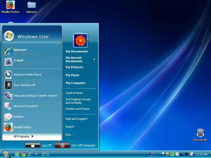This screenshot has width=211, height=158.
Task: Show hidden quick launch items chevron
Action: (x=36, y=154)
